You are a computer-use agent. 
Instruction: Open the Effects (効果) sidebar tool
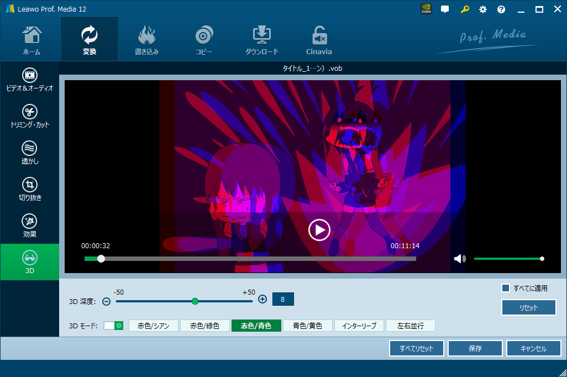[x=30, y=225]
